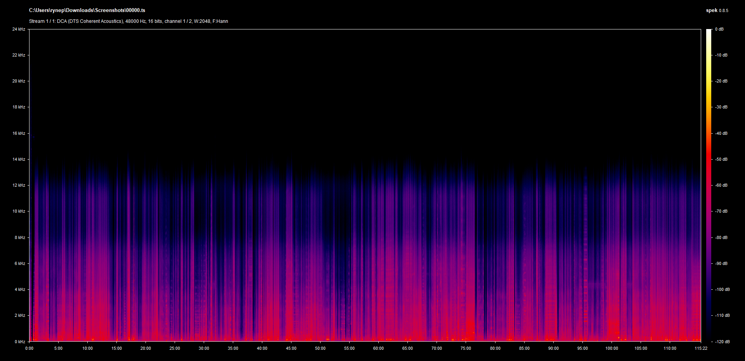Click the -120 dB legend label

722,342
